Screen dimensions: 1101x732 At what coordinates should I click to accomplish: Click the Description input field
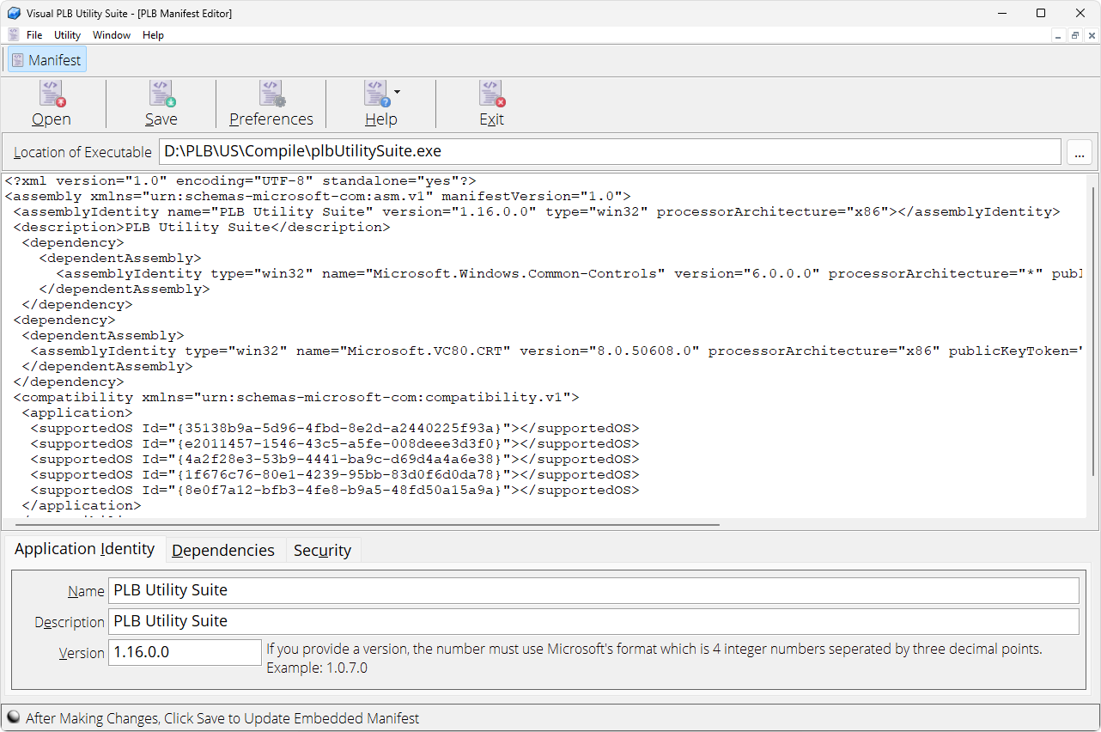click(593, 621)
